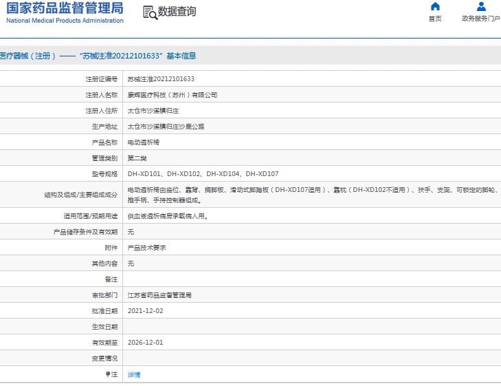The image size is (501, 386).
Task: Select approval date 2021-12-02
Action: (146, 311)
